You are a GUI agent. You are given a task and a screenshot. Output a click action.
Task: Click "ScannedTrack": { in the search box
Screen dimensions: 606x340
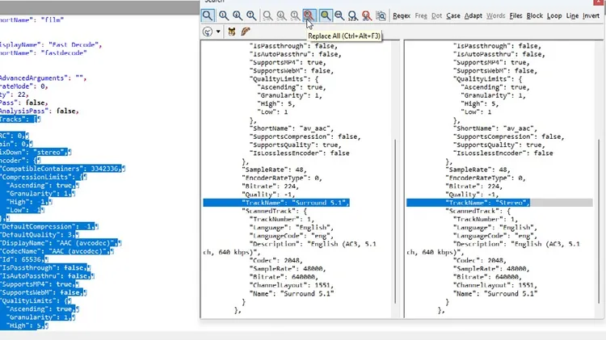275,211
